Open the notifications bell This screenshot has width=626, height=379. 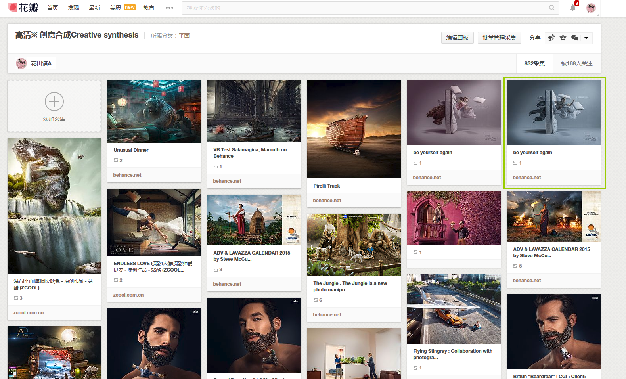[x=573, y=8]
